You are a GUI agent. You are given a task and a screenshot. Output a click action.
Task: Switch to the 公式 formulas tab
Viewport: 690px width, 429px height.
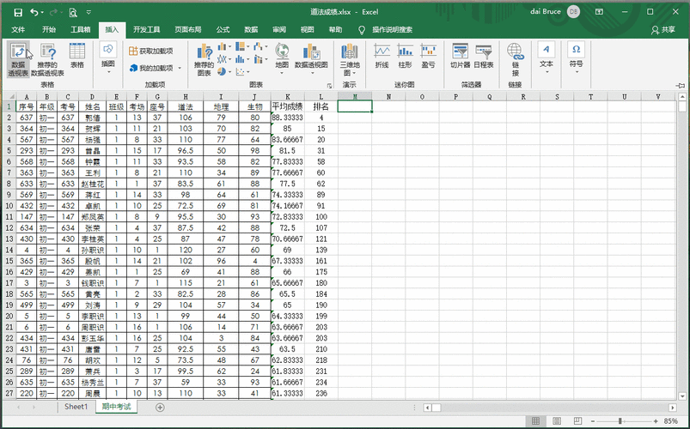pyautogui.click(x=223, y=29)
